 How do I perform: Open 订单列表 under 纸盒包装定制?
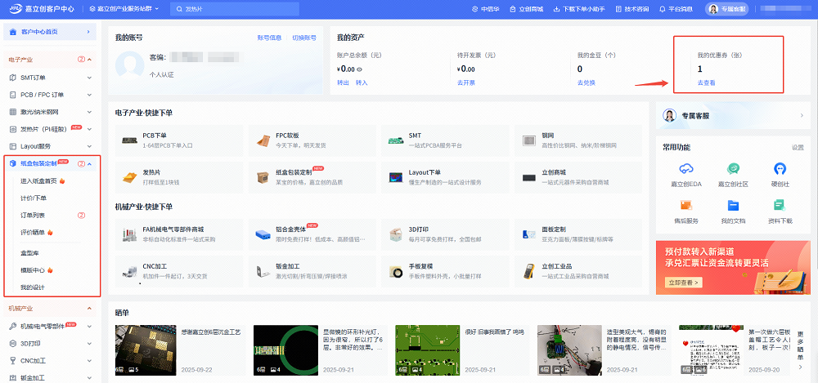coord(33,216)
